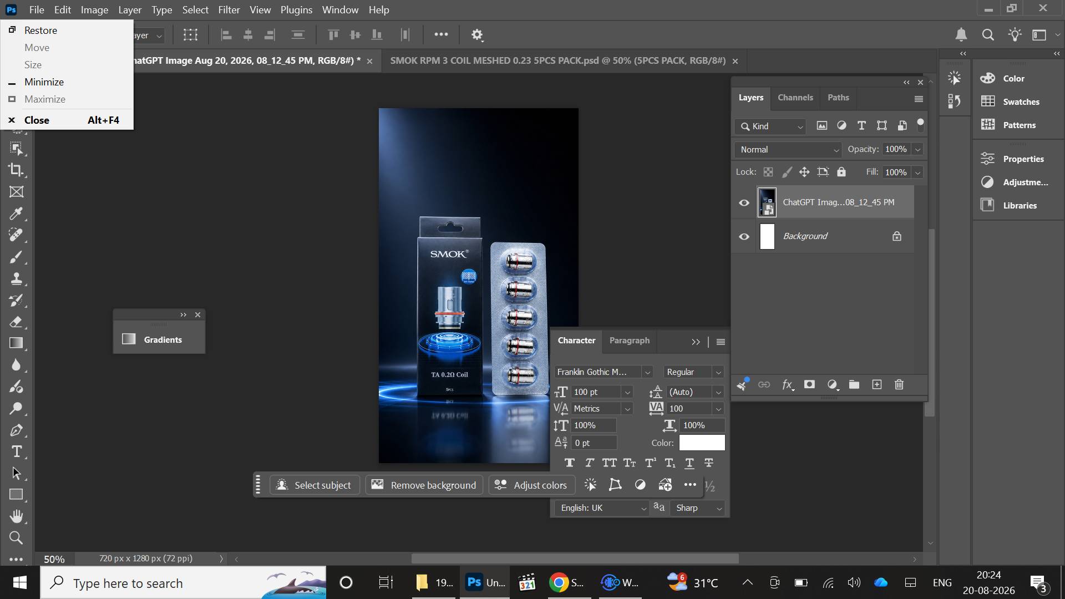1065x599 pixels.
Task: Select the Clone Stamp tool
Action: tap(16, 278)
